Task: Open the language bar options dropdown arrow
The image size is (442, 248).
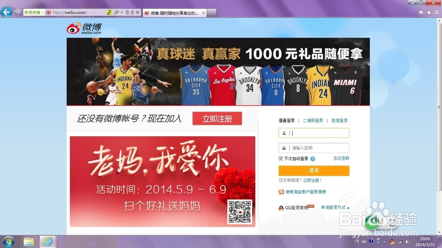Action: point(378,243)
